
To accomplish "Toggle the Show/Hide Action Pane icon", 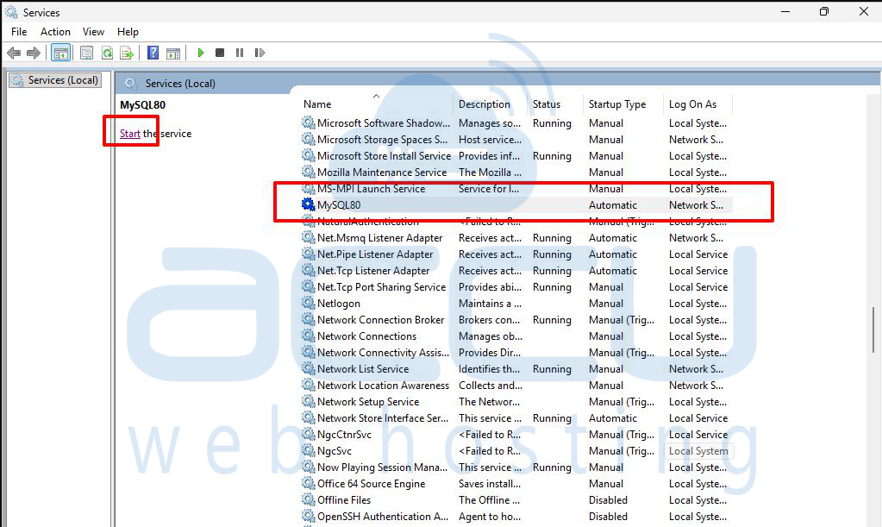I will [x=173, y=53].
